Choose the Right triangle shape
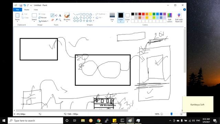 click(x=78, y=18)
